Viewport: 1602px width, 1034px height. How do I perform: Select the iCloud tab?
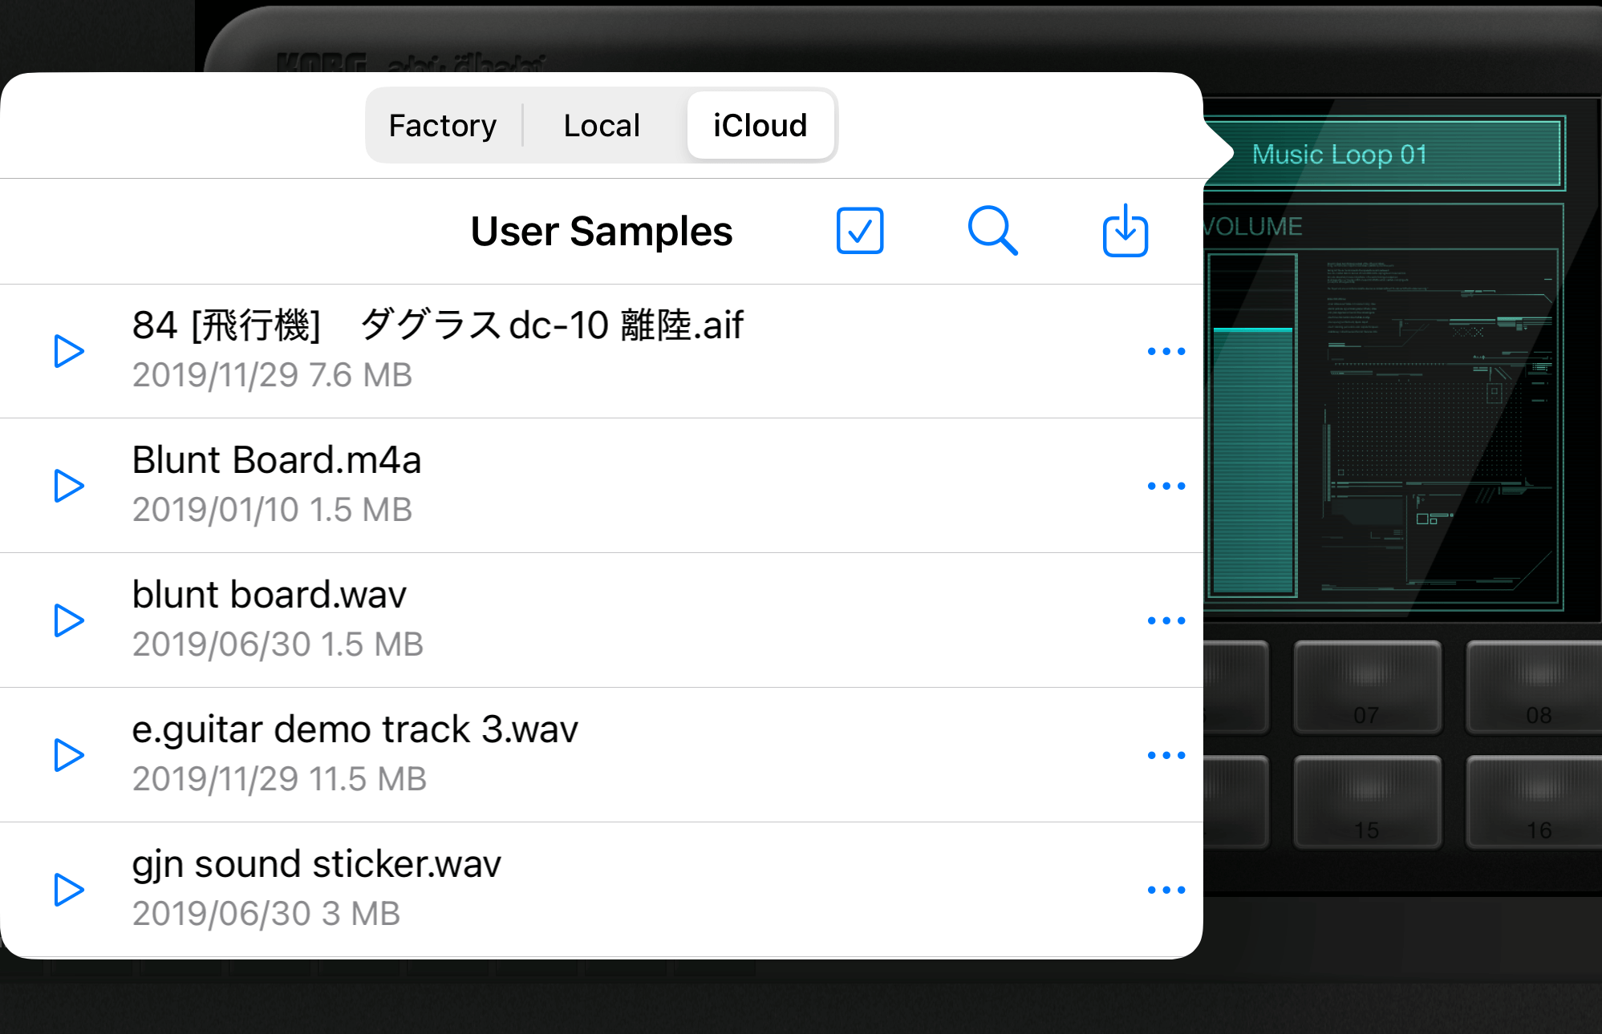point(760,126)
